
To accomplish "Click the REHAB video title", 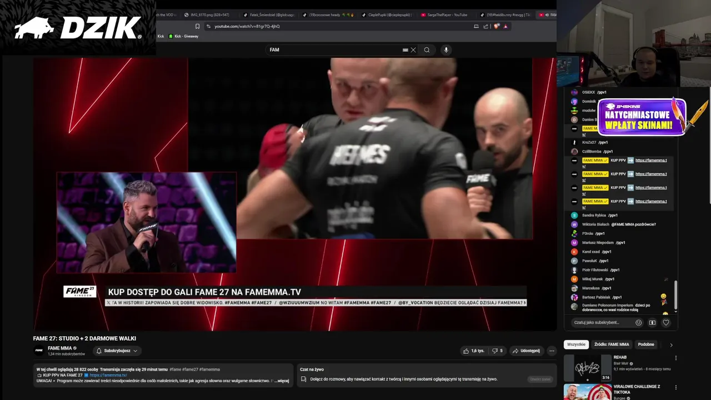I will (620, 357).
